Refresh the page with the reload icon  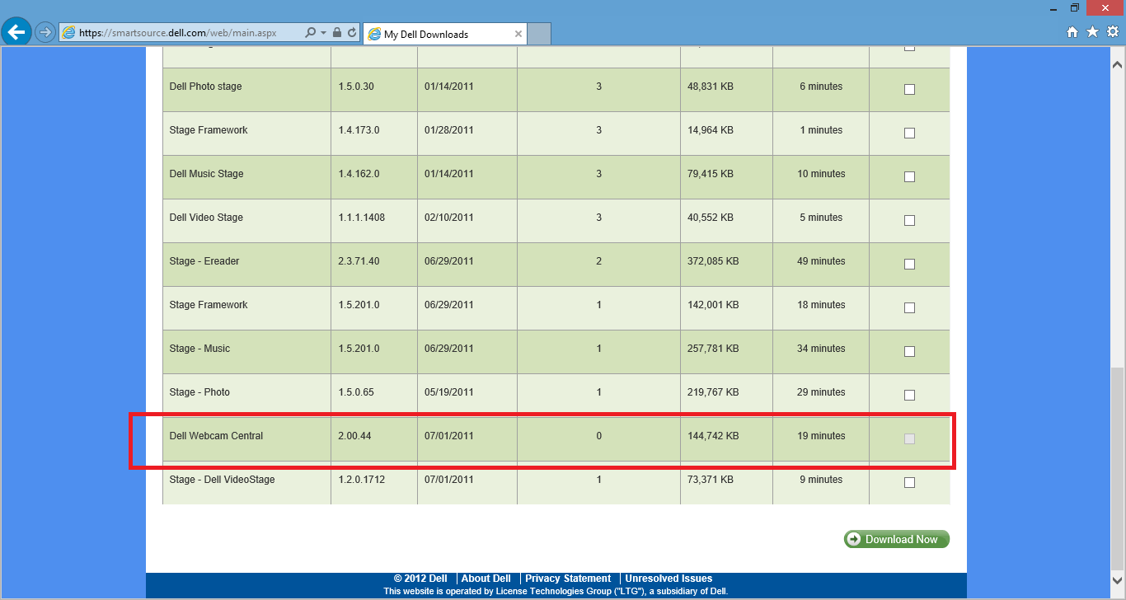(x=352, y=33)
